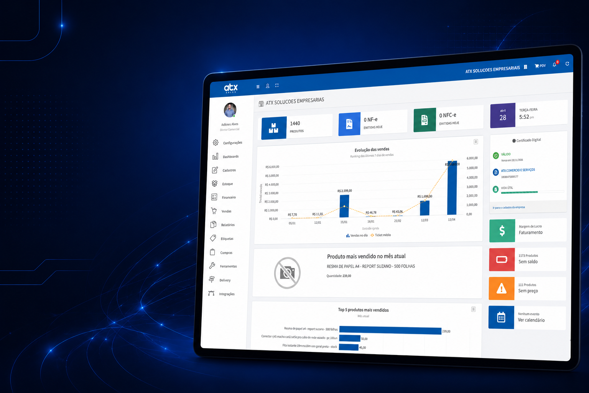Open the Cadastros menu item
Screen dimensions: 589x393
point(224,170)
